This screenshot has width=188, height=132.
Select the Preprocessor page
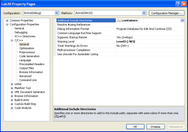pos(27,52)
